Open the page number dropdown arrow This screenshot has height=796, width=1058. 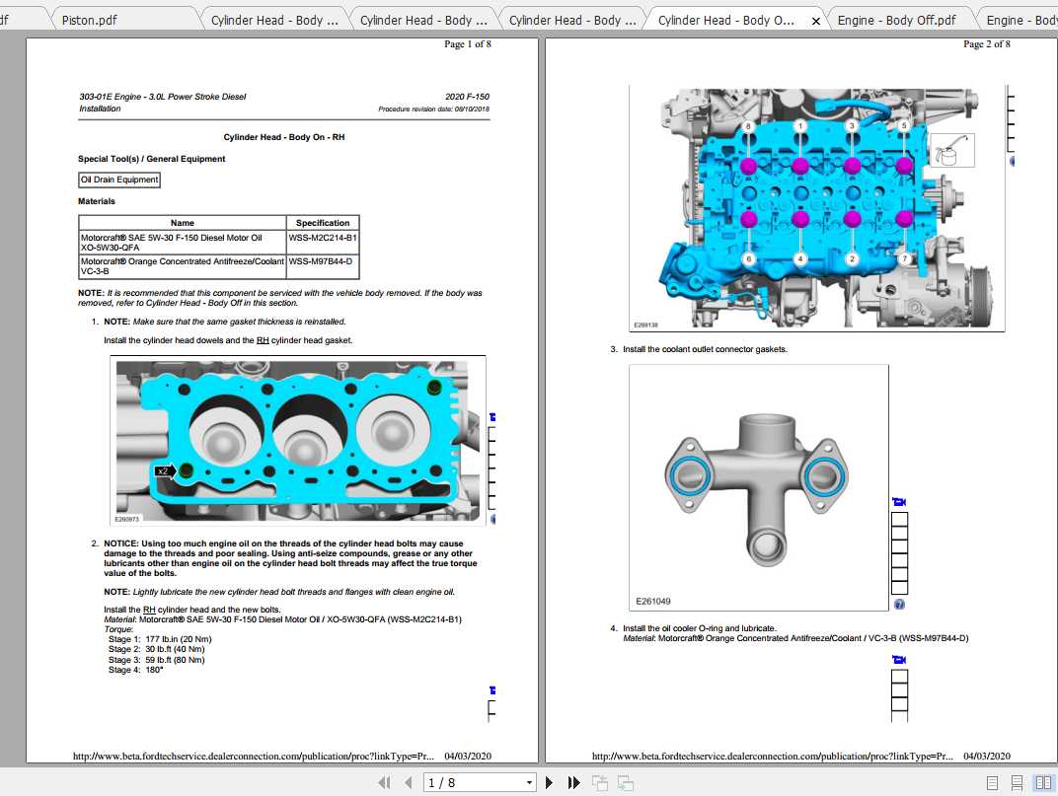click(x=529, y=783)
